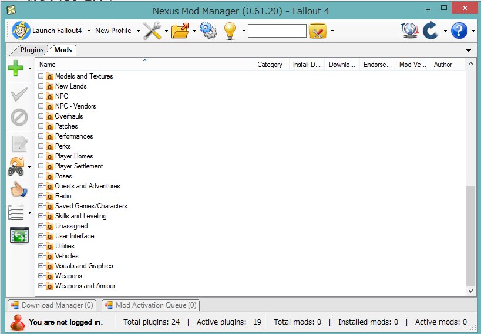Click the blue circular arrow icon
Screen dimensions: 481x334
(430, 31)
